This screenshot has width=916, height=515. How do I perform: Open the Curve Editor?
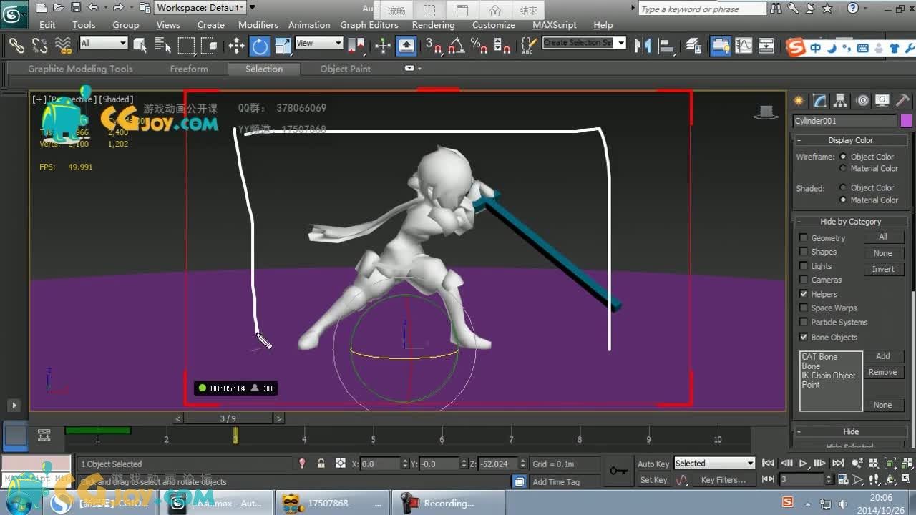744,45
